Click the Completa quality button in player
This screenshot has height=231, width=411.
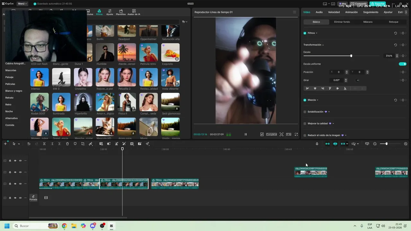coord(271,134)
